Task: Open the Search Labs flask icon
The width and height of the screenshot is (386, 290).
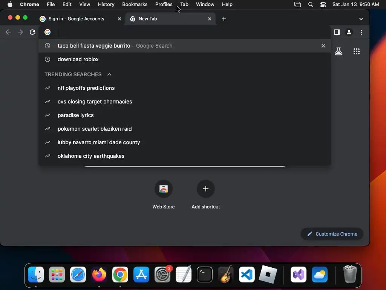Action: (x=339, y=51)
